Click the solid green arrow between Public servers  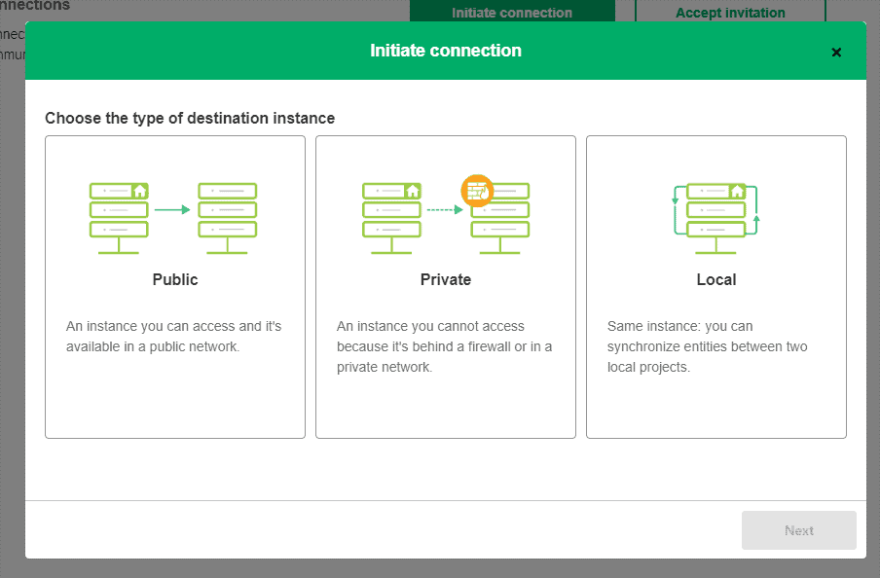coord(172,209)
